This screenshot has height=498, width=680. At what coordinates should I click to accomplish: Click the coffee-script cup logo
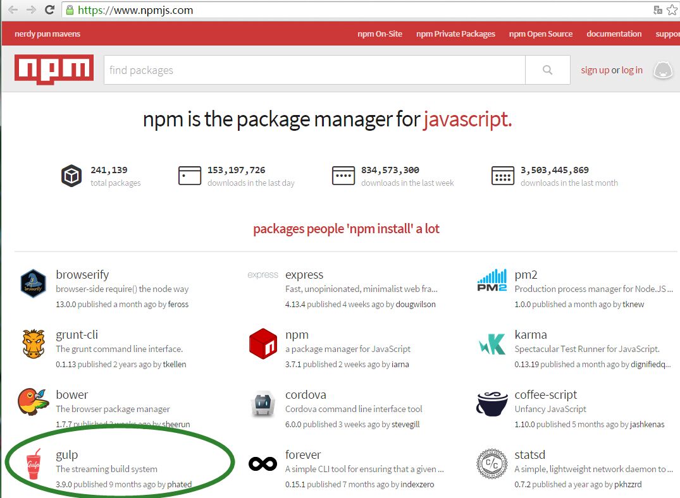pos(491,403)
